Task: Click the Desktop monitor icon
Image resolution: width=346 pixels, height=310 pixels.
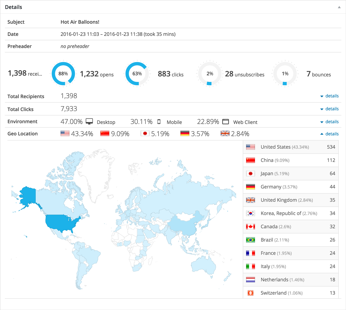Action: pos(89,121)
